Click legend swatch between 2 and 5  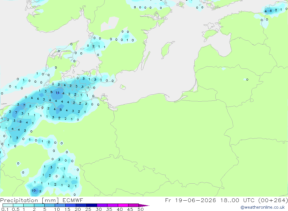(39, 205)
